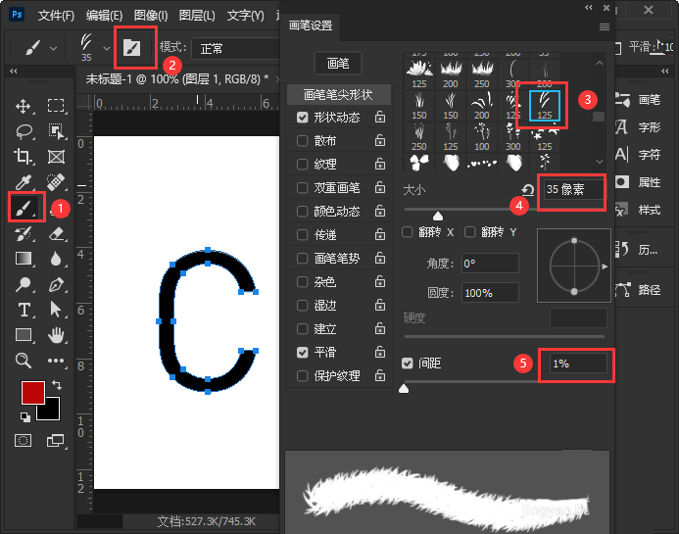Screen dimensions: 679x534
Task: Select the Rectangular Marquee tool
Action: [x=56, y=106]
